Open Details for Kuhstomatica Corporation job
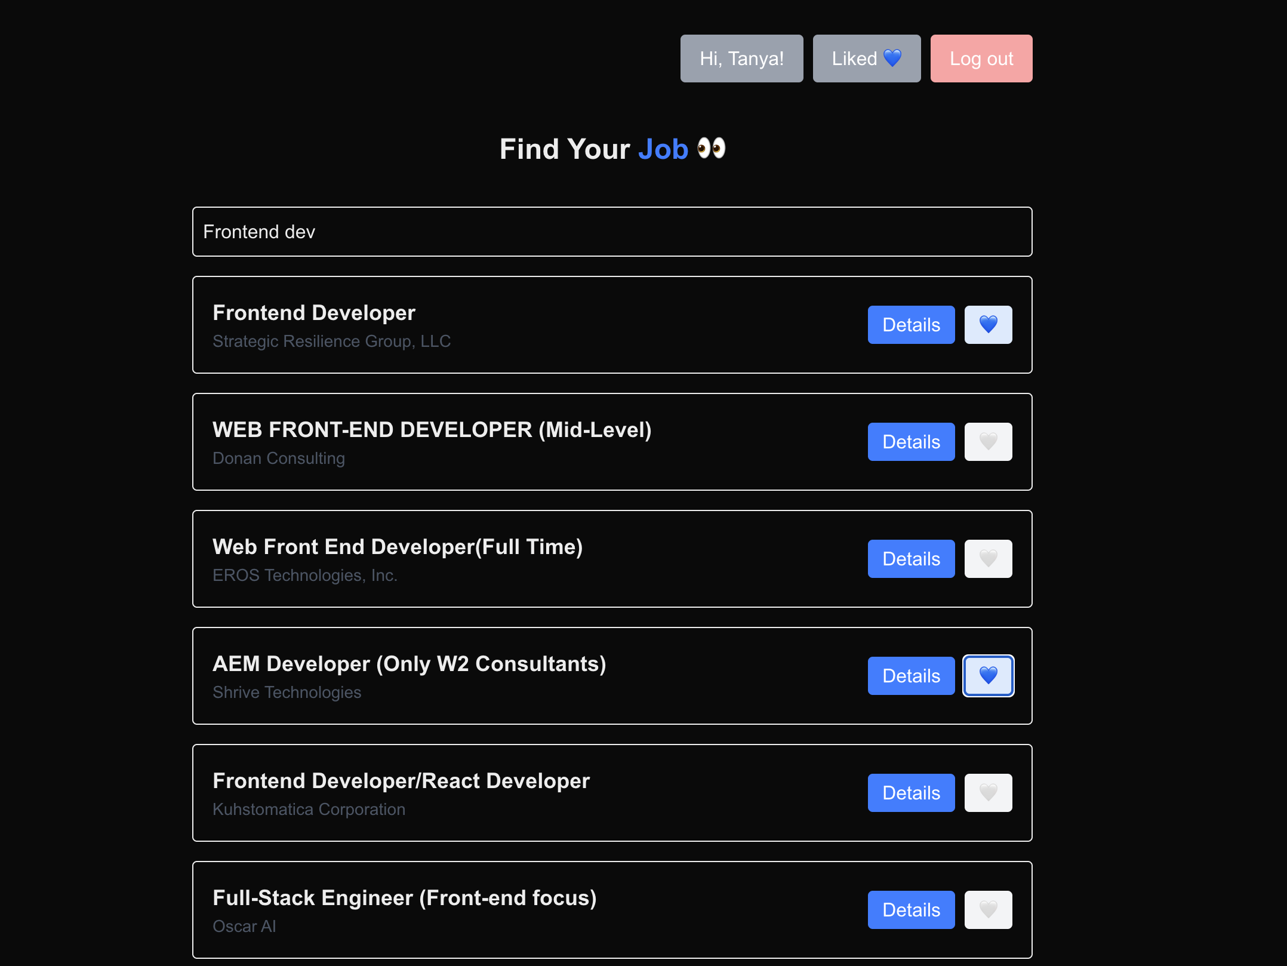The width and height of the screenshot is (1287, 966). click(911, 793)
